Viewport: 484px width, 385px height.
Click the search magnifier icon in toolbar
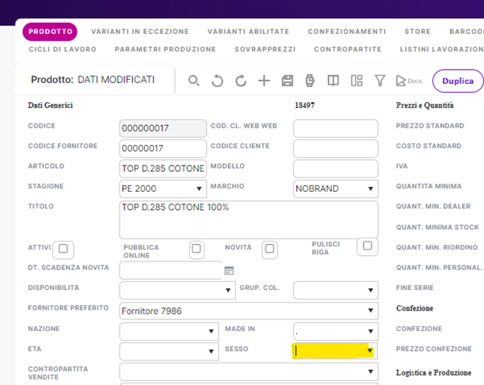pyautogui.click(x=194, y=81)
